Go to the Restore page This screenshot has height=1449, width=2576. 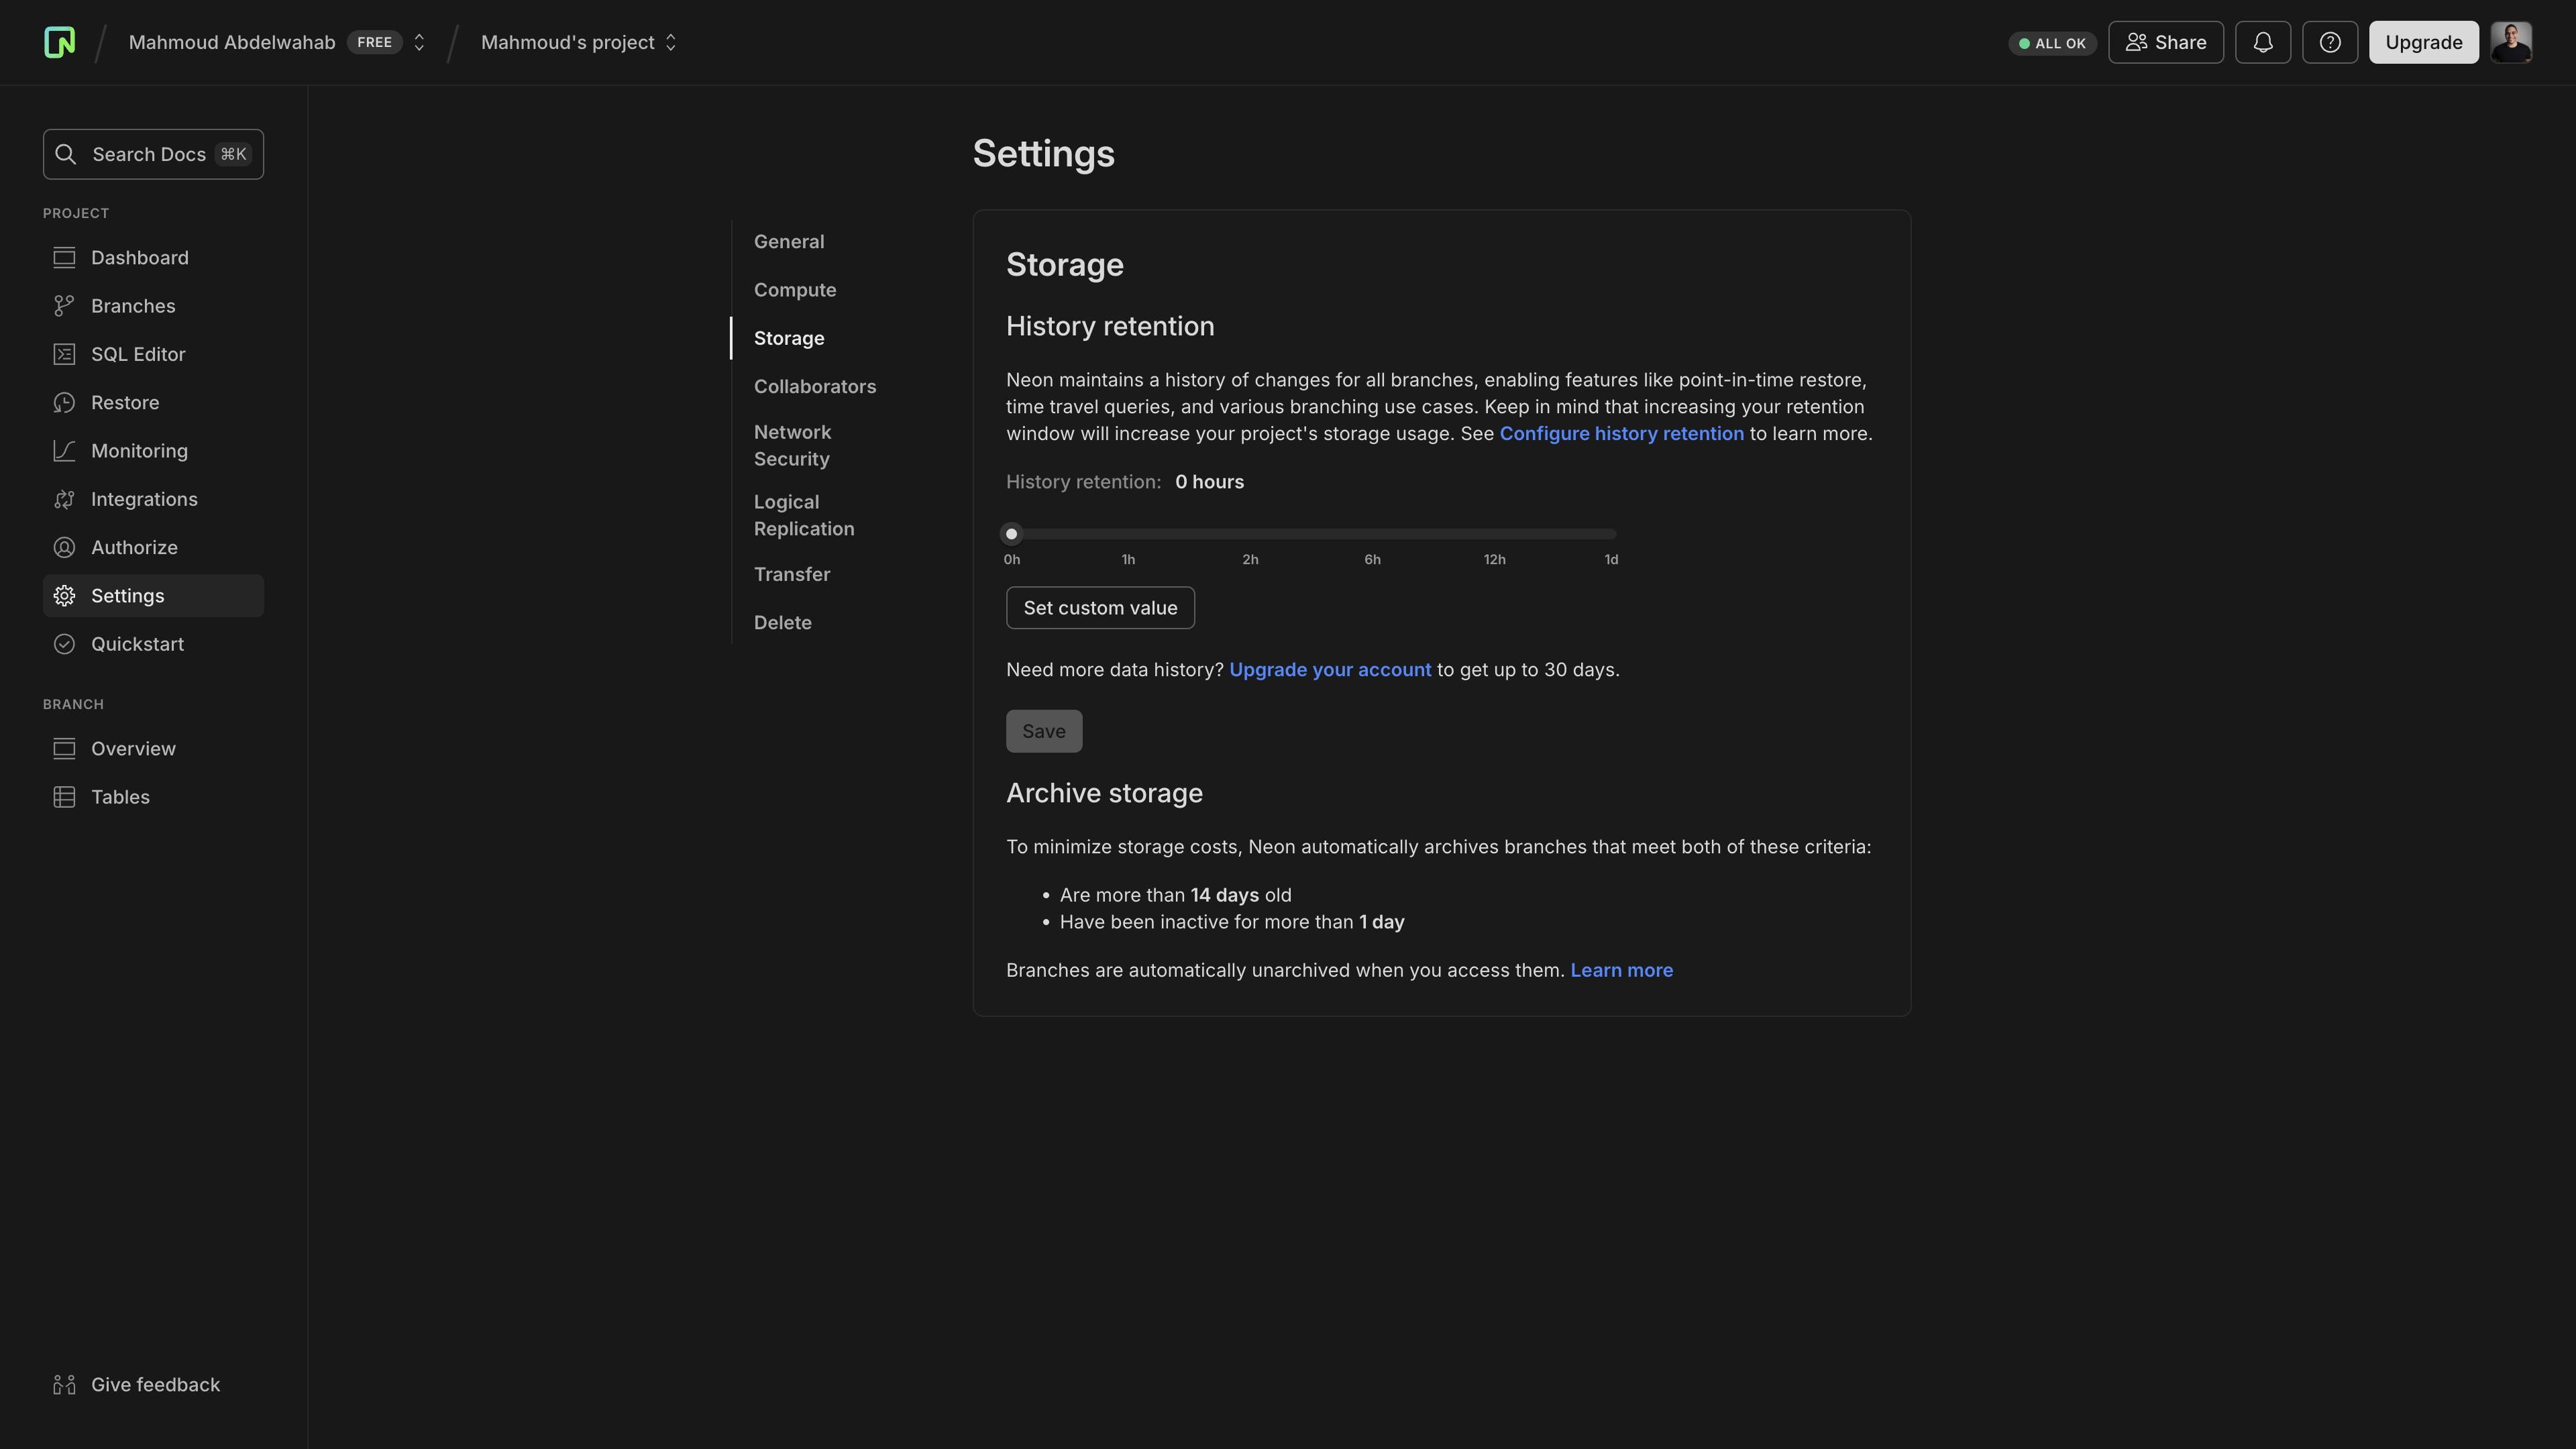pos(124,402)
